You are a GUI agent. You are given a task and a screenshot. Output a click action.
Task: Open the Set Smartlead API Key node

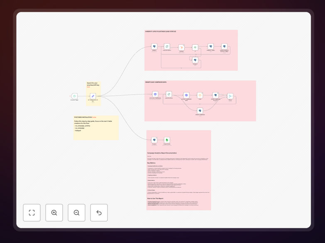pos(93,96)
